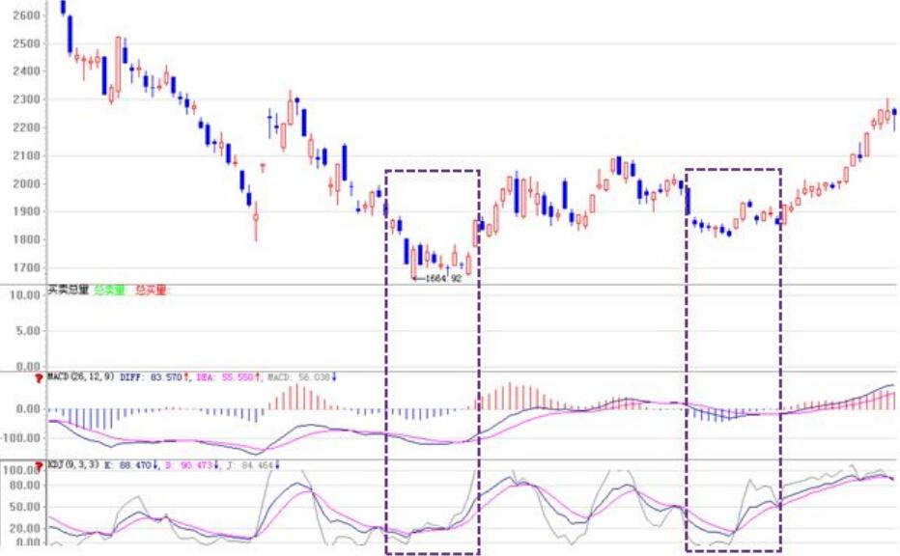Click the red up arrow after DIFF value
Viewport: 900px width, 556px height.
186,376
